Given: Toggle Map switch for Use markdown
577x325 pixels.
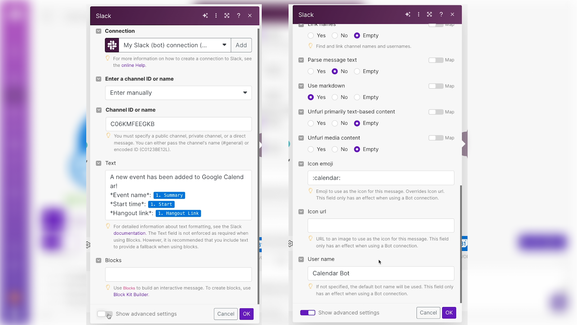Looking at the screenshot, I should pos(436,86).
